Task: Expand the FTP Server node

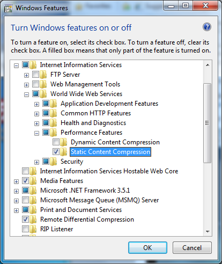Action: click(x=26, y=75)
